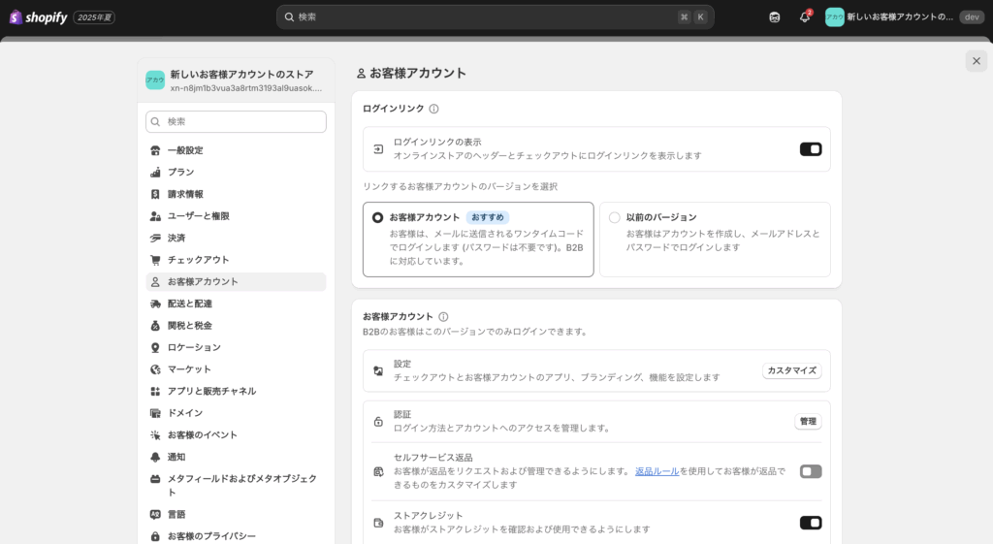Click the ドメイン icon in sidebar
993x544 pixels.
point(155,413)
